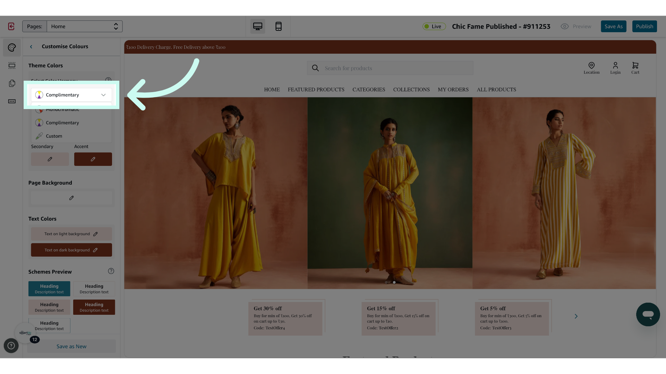
Task: Open COLLECTIONS nav link
Action: [x=411, y=90]
